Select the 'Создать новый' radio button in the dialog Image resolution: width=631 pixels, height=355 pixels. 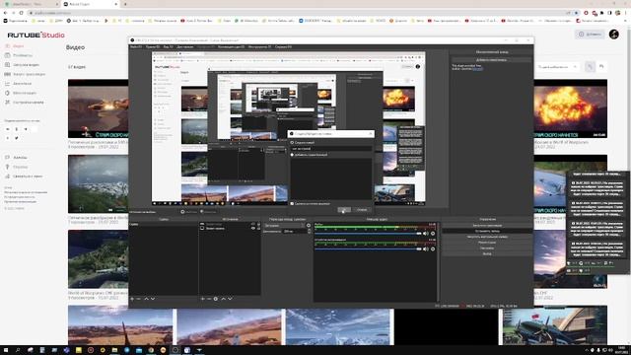pos(292,143)
